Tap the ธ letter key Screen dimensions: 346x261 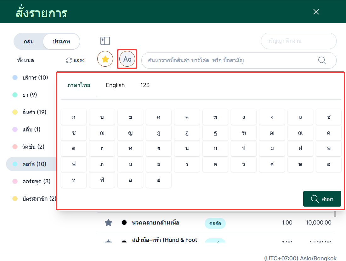point(159,148)
